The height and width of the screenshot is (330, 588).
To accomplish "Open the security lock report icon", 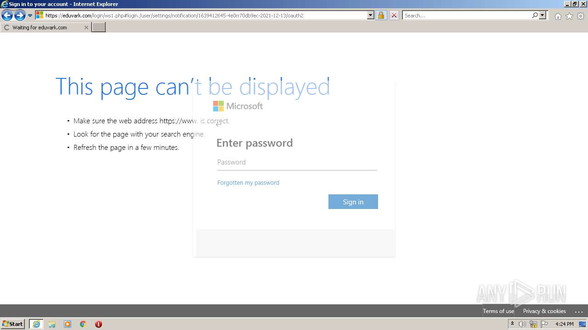I will (x=381, y=15).
